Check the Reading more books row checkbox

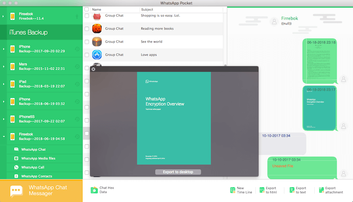(87, 29)
